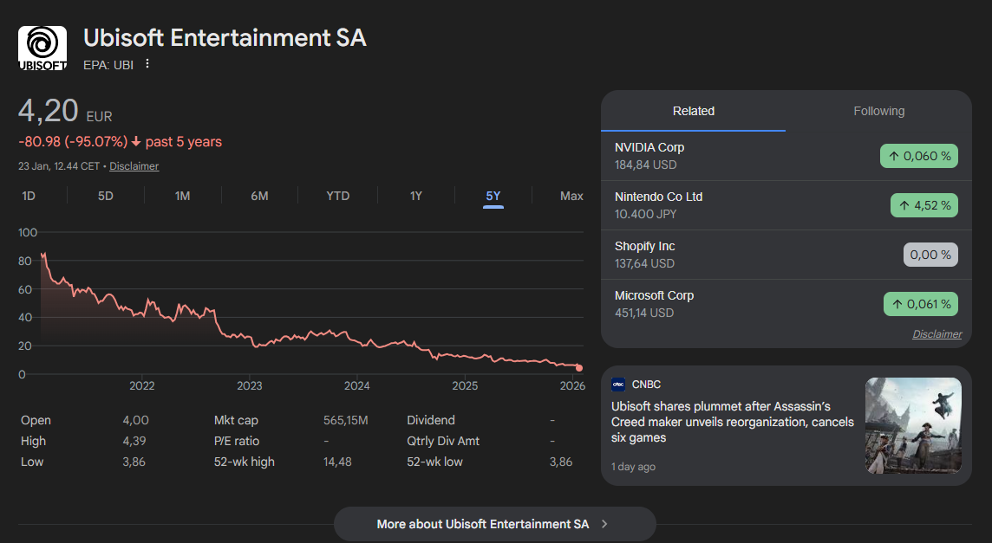Select the 5D chart range
This screenshot has height=543, width=992.
106,196
